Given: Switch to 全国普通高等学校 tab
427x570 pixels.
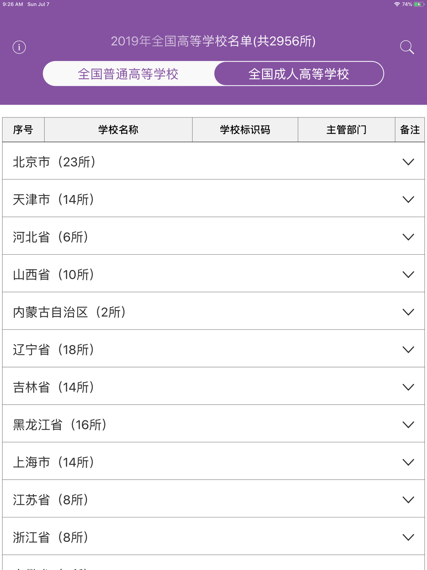Looking at the screenshot, I should 129,73.
